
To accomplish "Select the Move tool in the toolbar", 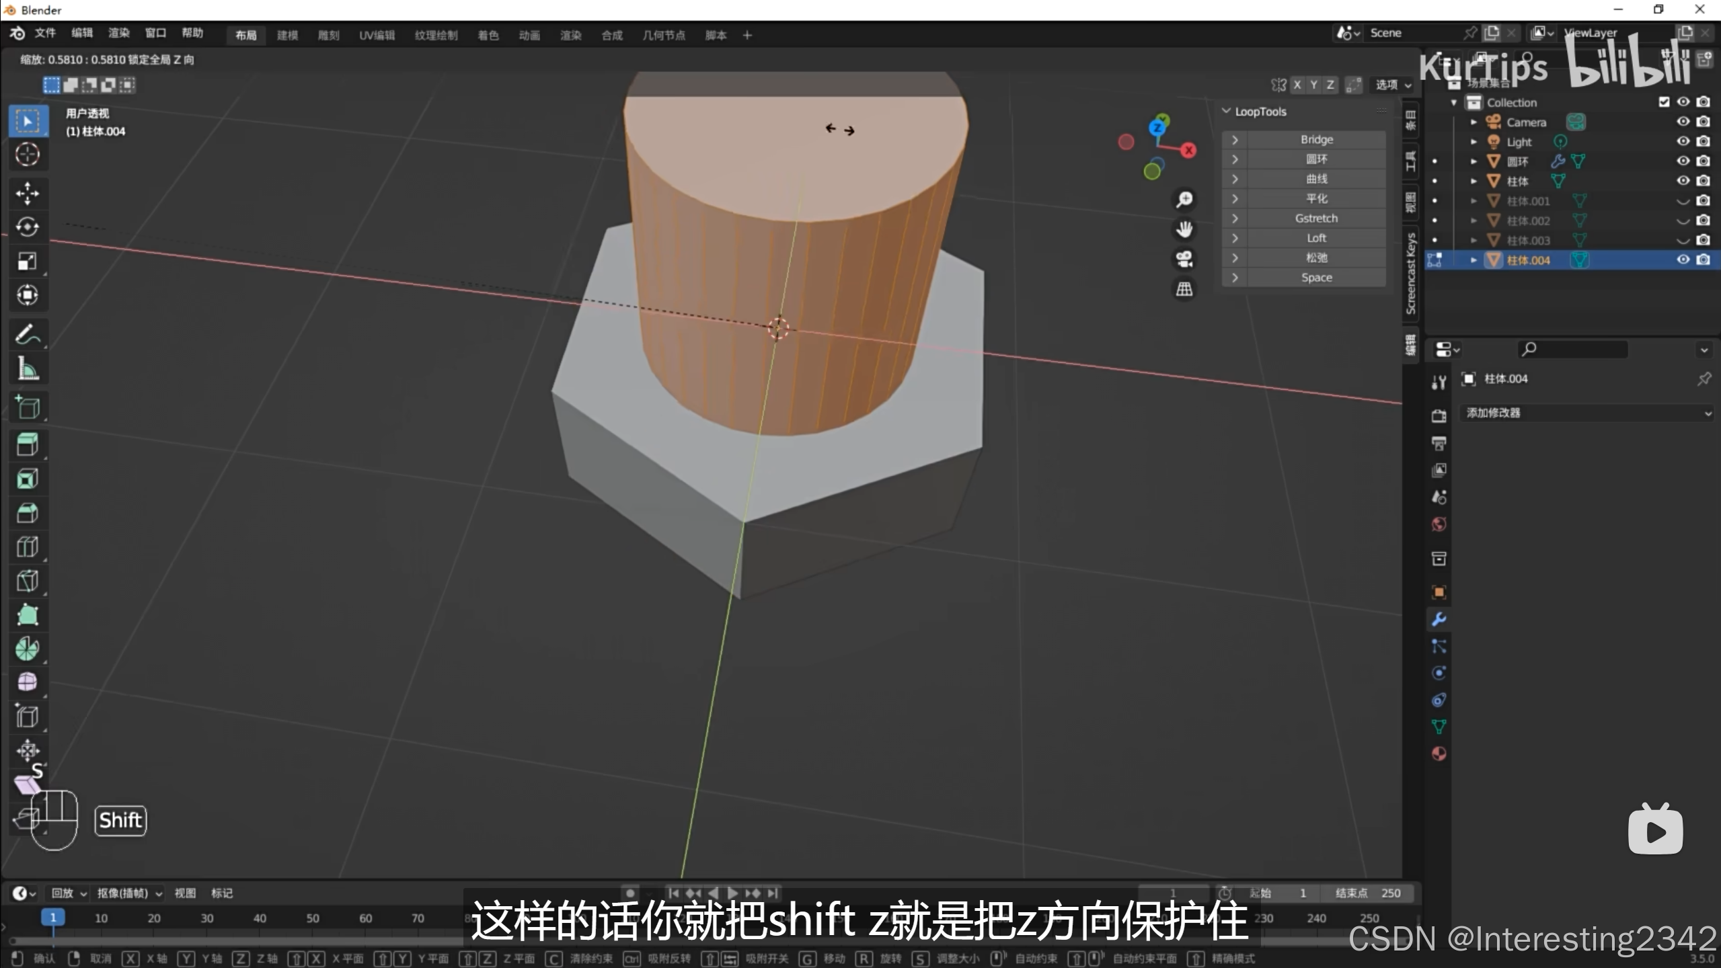I will click(27, 194).
